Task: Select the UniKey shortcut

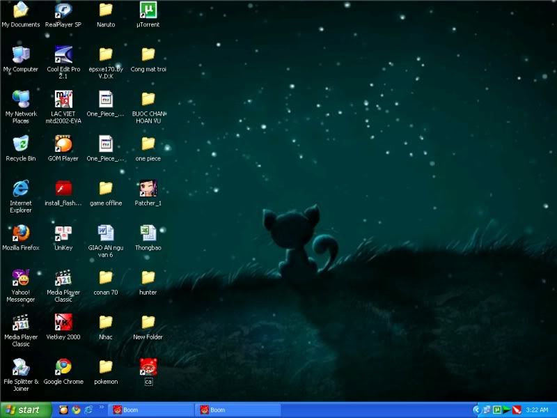Action: click(x=63, y=238)
